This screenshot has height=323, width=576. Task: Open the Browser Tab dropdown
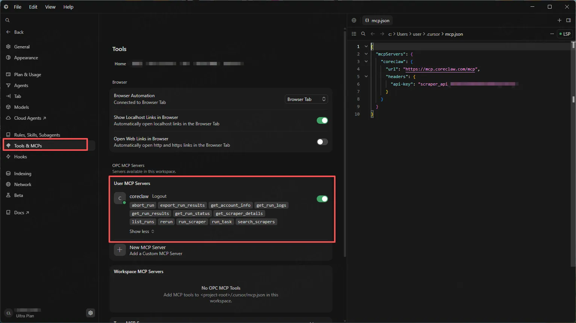click(306, 99)
